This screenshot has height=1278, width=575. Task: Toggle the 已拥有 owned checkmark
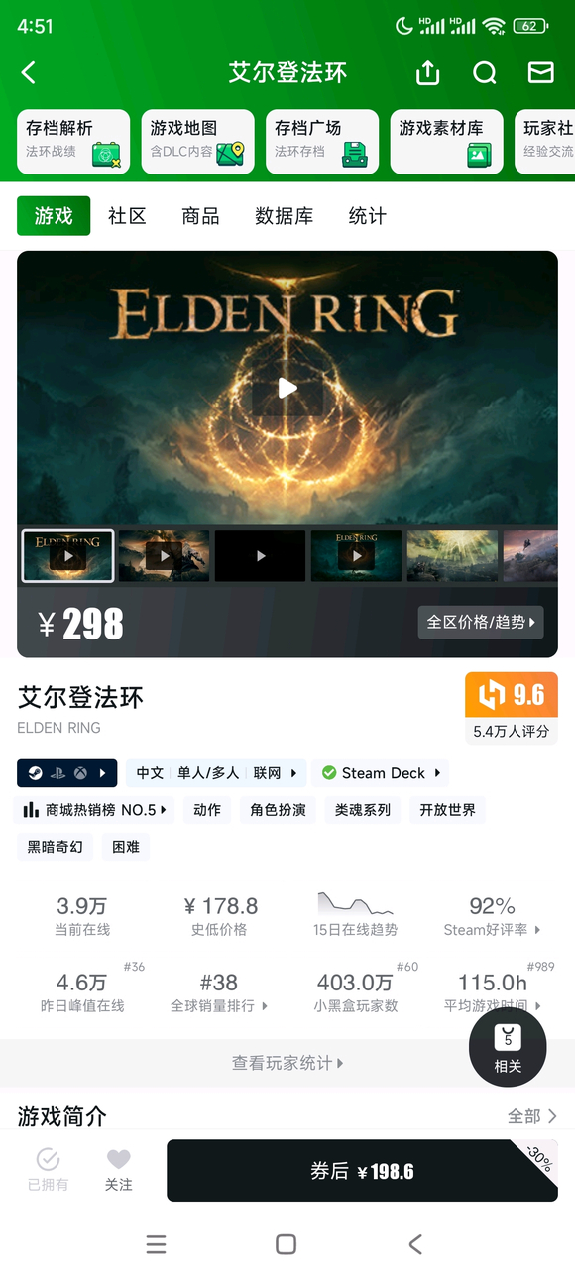(48, 1170)
